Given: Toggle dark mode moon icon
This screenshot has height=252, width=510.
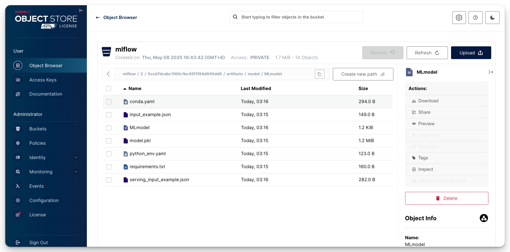Looking at the screenshot, I should point(492,17).
